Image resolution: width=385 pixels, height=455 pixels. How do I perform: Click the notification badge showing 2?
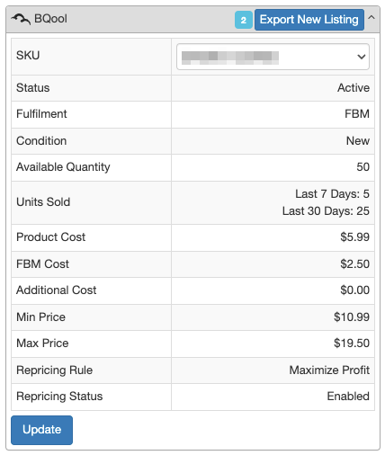(x=244, y=20)
